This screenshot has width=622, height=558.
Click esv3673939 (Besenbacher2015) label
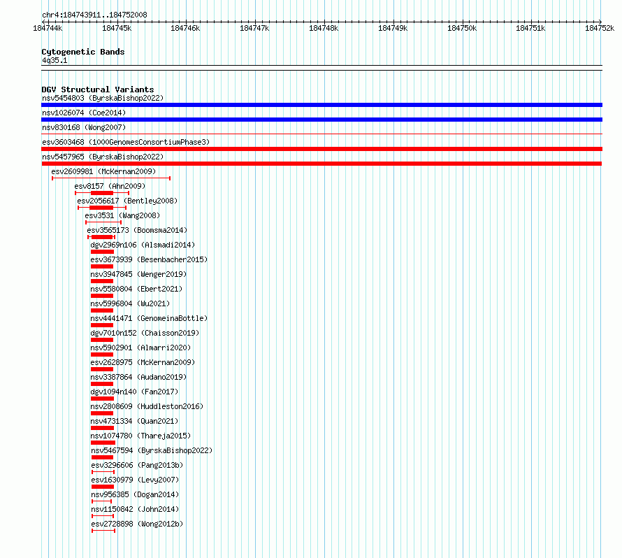[149, 259]
